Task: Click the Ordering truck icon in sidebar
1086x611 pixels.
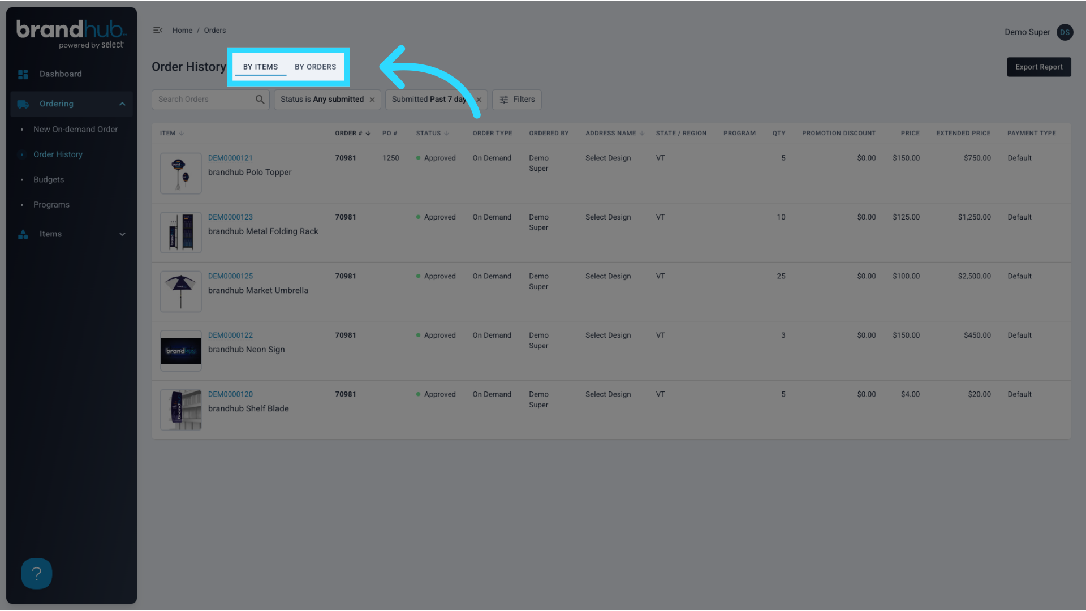Action: [x=23, y=104]
